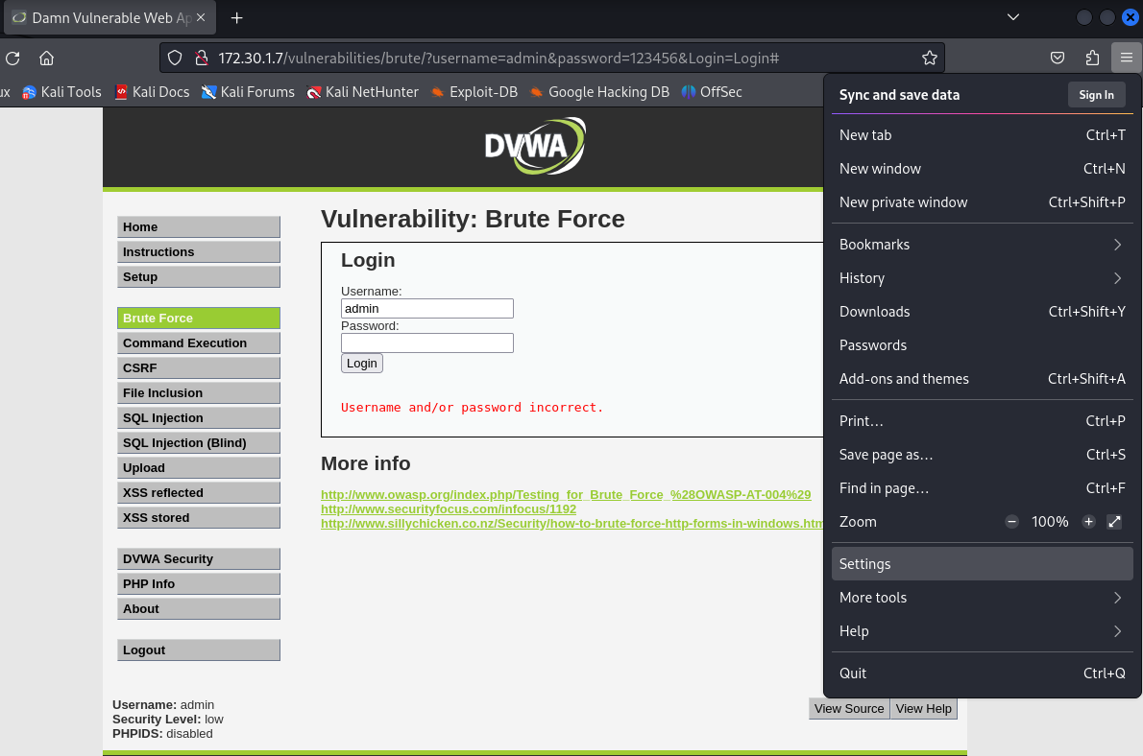Open Exploit-DB bookmark

[474, 92]
